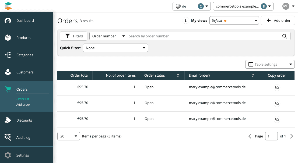The width and height of the screenshot is (298, 163).
Task: Click the 'Add order' button
Action: [278, 20]
